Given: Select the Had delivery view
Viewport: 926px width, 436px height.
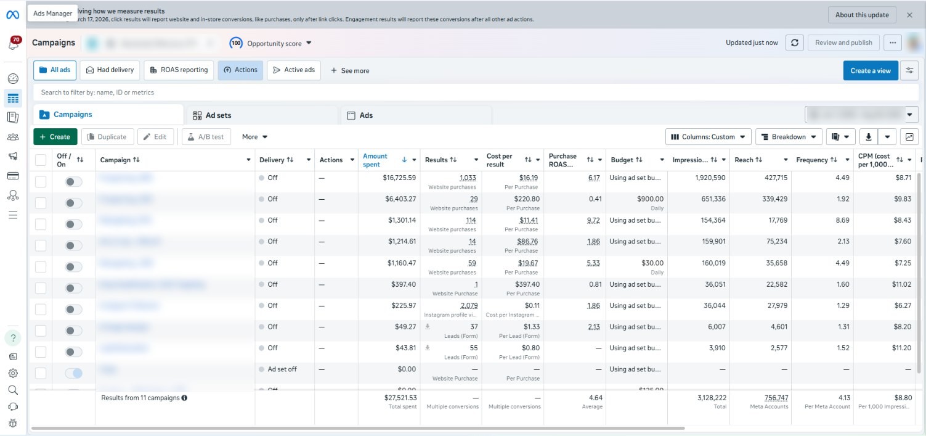Looking at the screenshot, I should (x=110, y=70).
